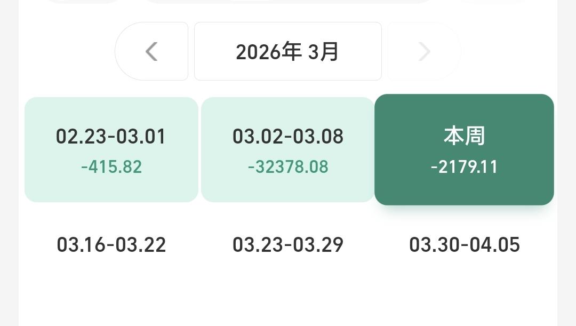The image size is (576, 326).
Task: Select the 本周 highlighted week card
Action: click(464, 149)
